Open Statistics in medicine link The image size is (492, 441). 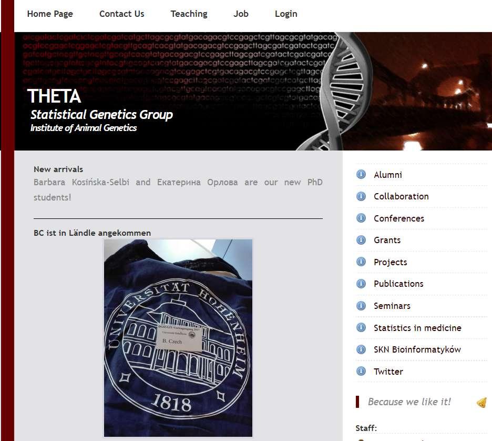(417, 328)
